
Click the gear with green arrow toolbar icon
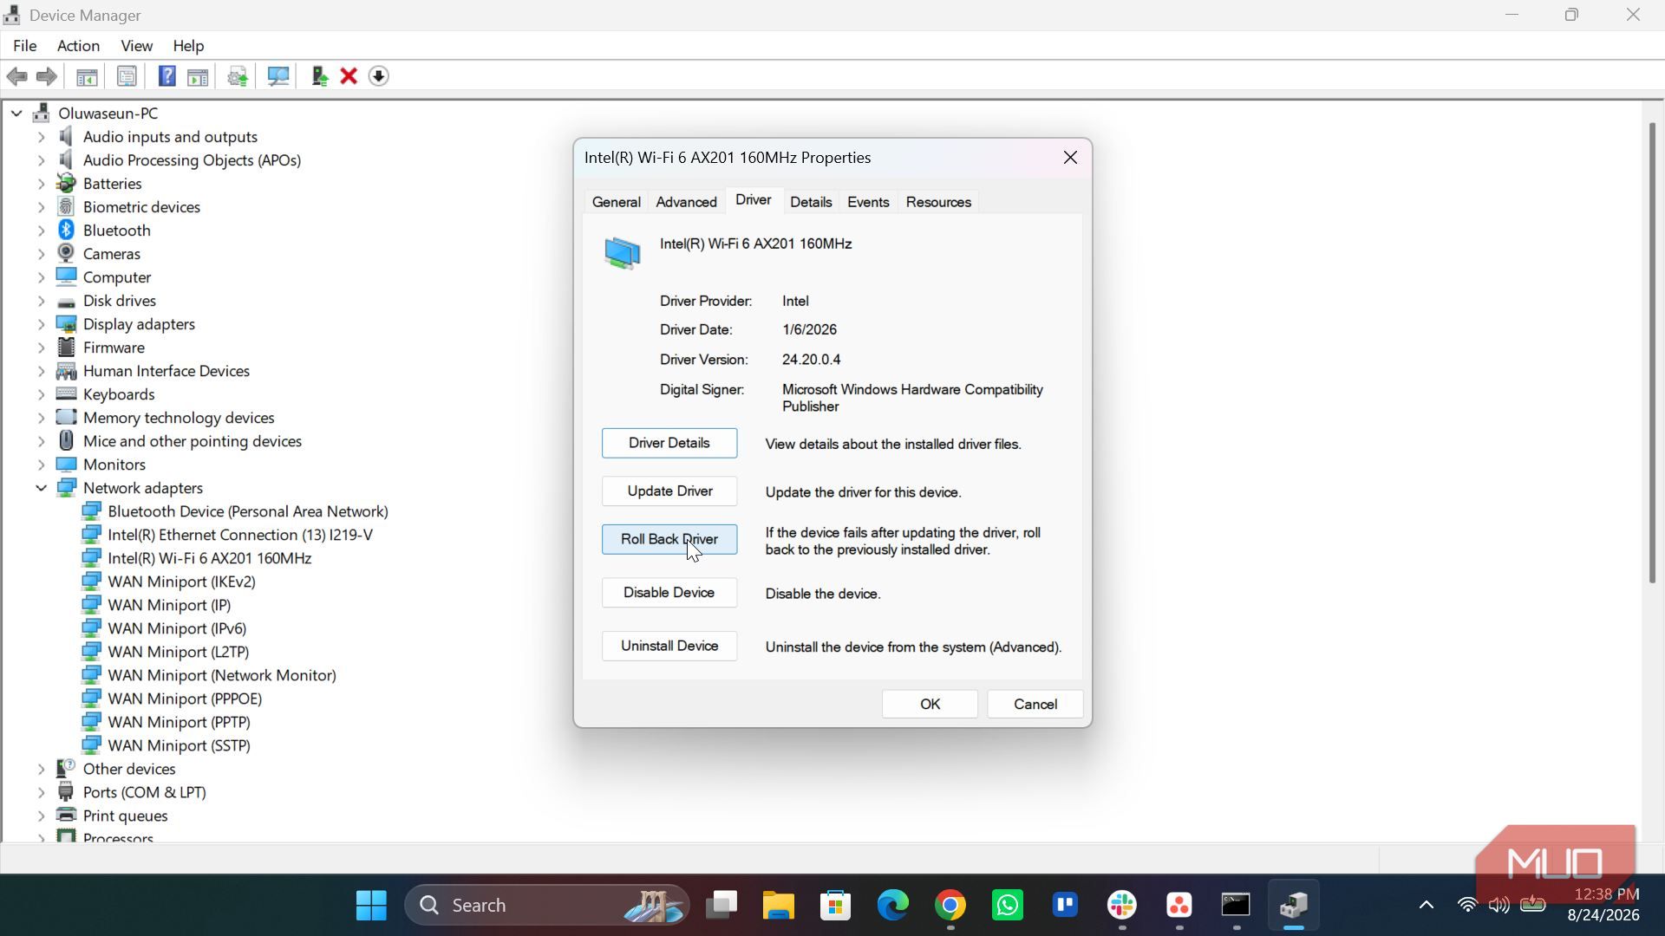click(x=238, y=76)
